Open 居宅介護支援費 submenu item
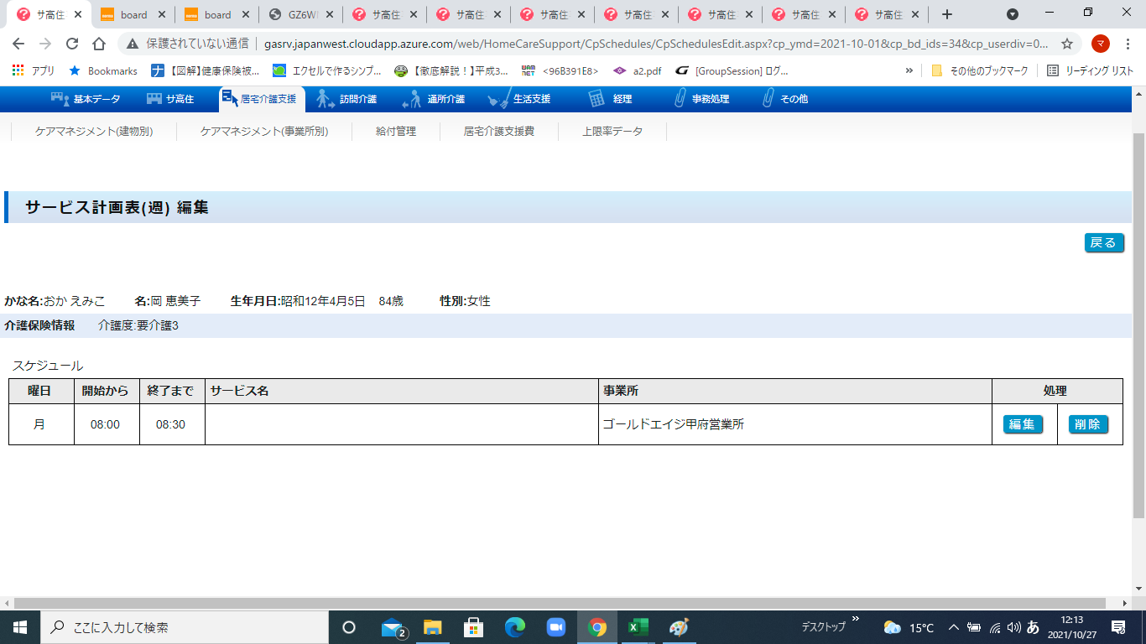Viewport: 1146px width, 644px height. coord(499,132)
